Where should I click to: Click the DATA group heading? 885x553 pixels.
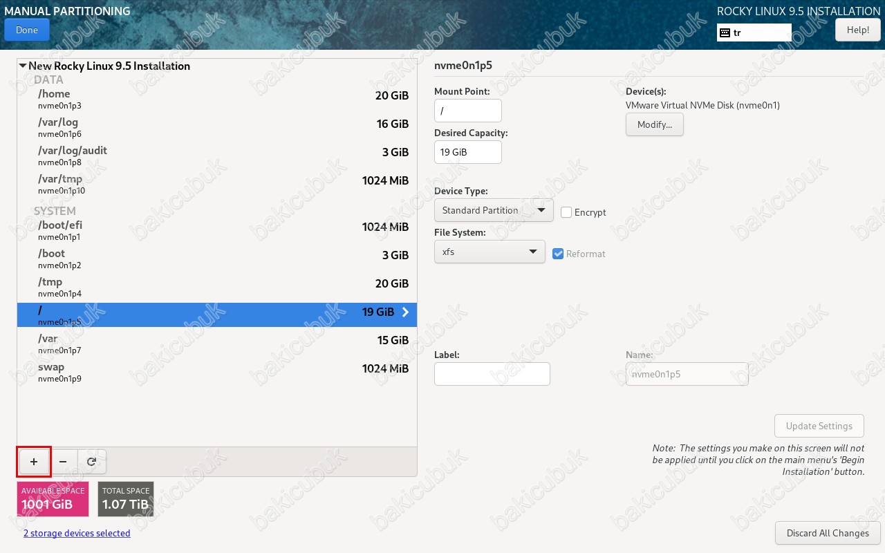[48, 79]
